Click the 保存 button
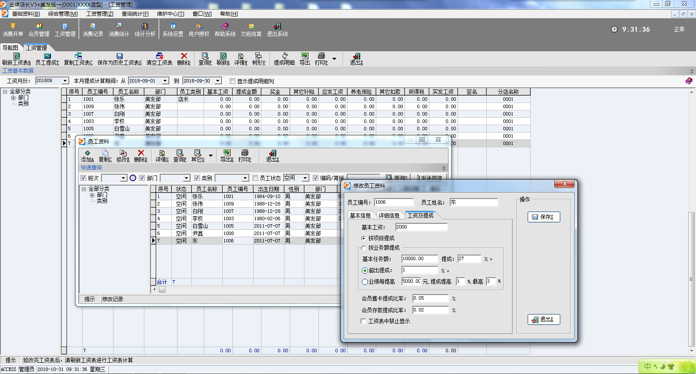The width and height of the screenshot is (696, 374). (x=544, y=217)
